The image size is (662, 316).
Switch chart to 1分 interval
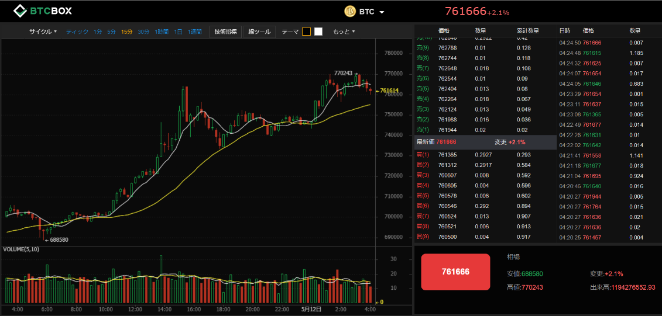click(x=98, y=32)
